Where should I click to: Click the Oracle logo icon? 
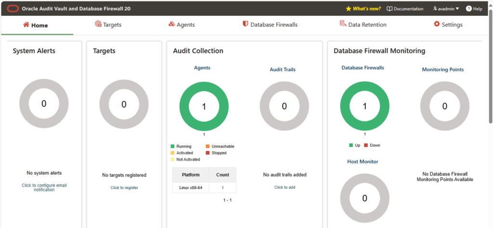click(13, 9)
